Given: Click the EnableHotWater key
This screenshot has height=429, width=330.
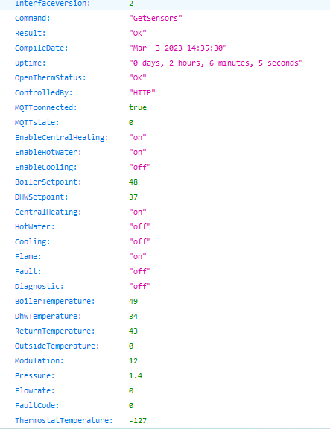Looking at the screenshot, I should click(48, 152).
